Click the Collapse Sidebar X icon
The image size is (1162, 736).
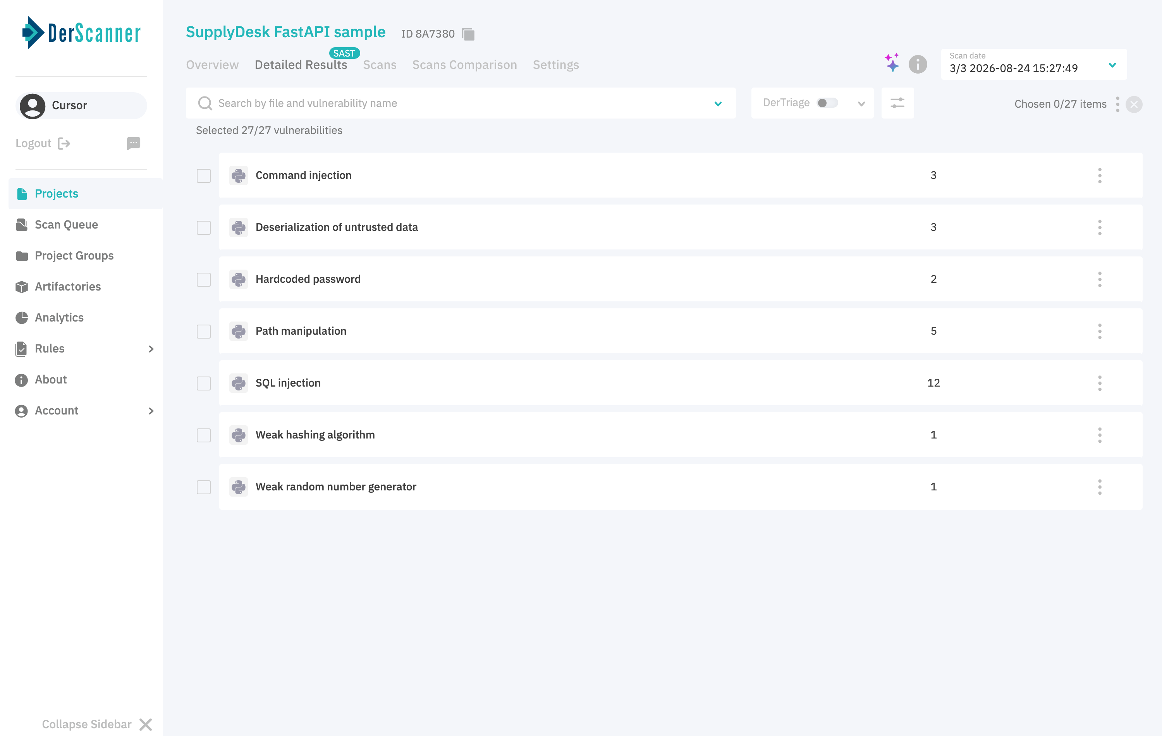tap(145, 724)
